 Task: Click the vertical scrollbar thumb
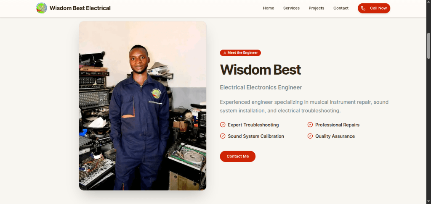coord(428,45)
